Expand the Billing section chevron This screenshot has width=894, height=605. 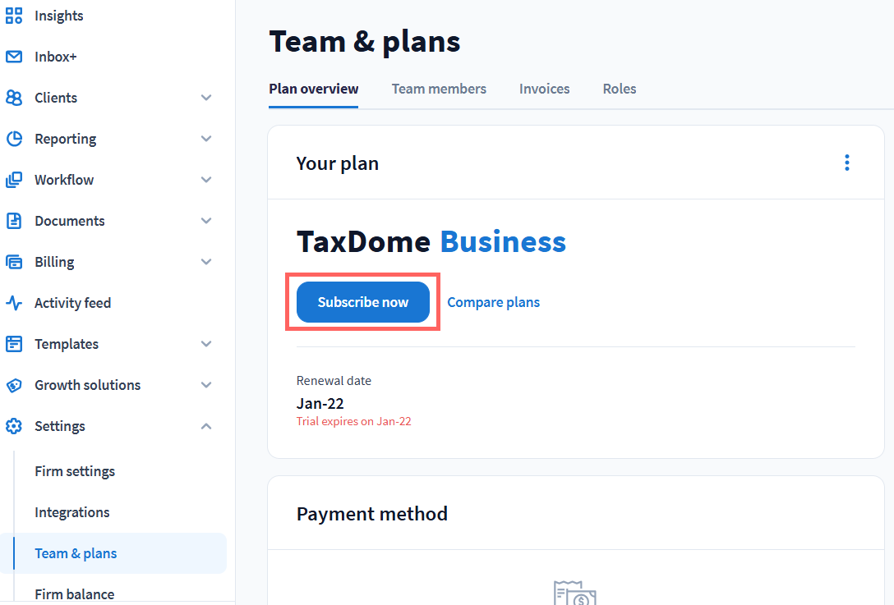[x=206, y=262]
